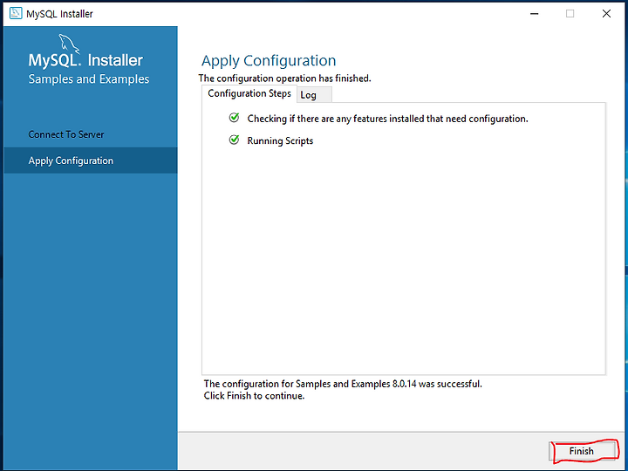
Task: Minimize the MySQL Installer window
Action: click(535, 14)
